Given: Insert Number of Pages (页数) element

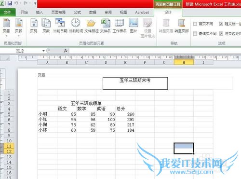Looking at the screenshot, I should 46,26.
